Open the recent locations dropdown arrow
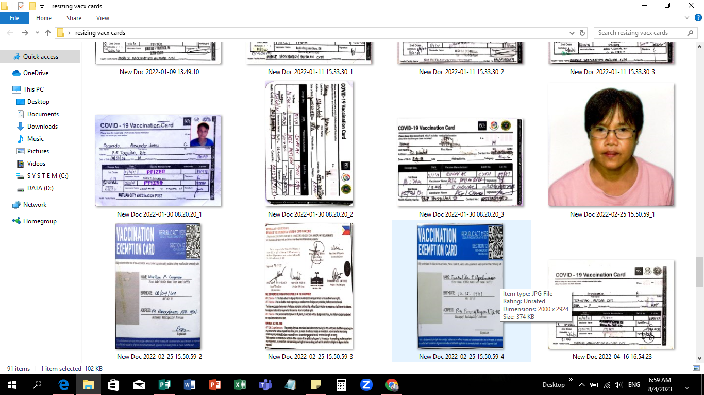Screen dimensions: 704x395 37,32
